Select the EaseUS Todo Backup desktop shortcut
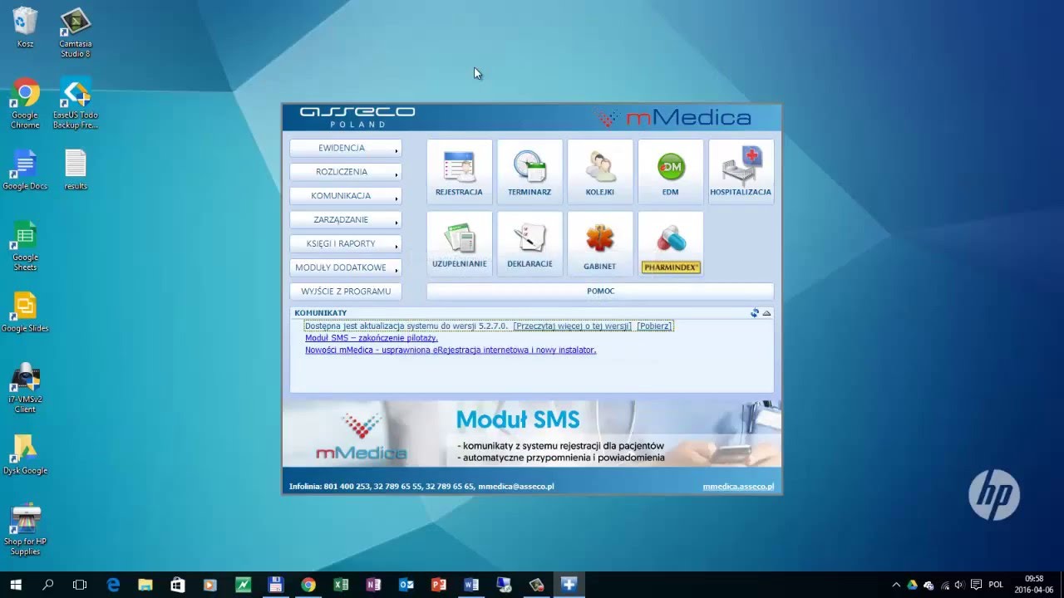This screenshot has width=1064, height=598. click(76, 104)
